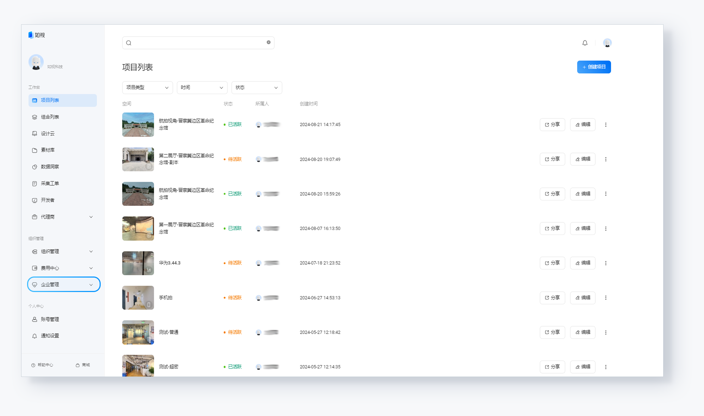Viewport: 704px width, 416px height.
Task: Edit the 华为3.44.3 project
Action: coord(583,263)
